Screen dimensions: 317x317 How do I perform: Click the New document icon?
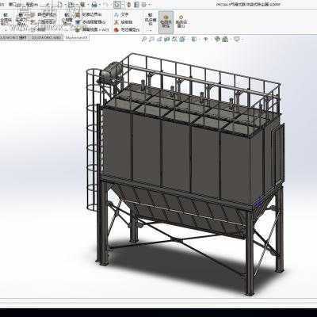click(60, 5)
